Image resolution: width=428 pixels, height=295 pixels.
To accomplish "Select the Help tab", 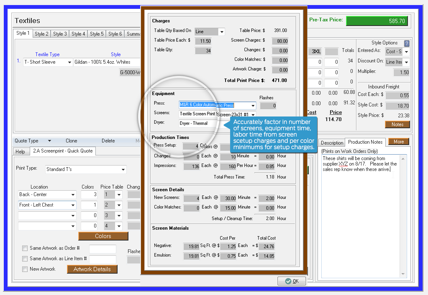I will 20,151.
